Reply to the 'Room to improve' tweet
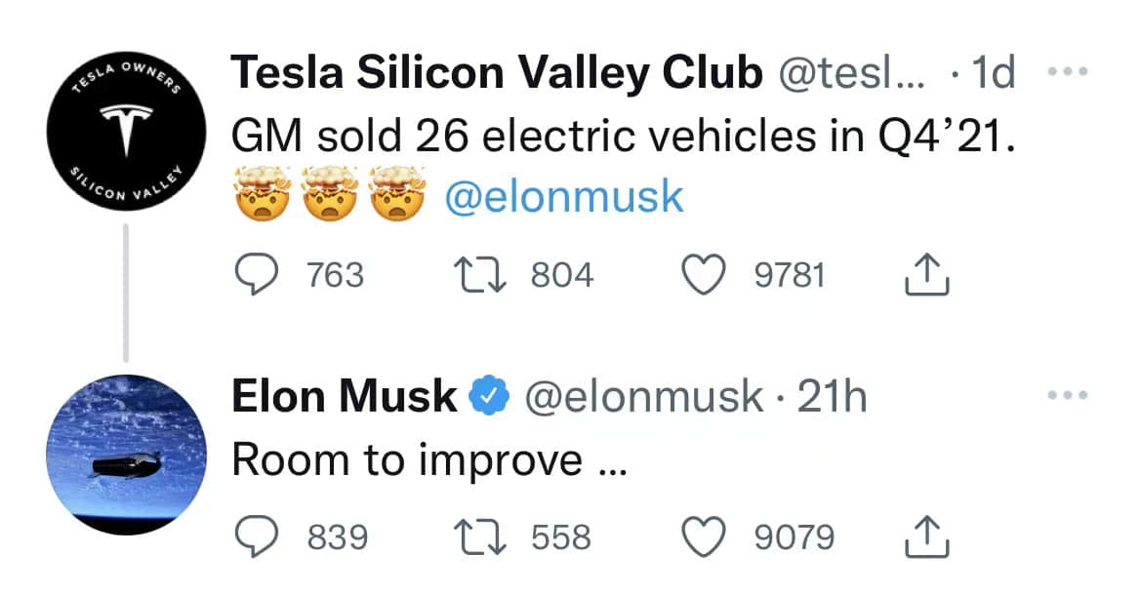The height and width of the screenshot is (594, 1141). 257,536
